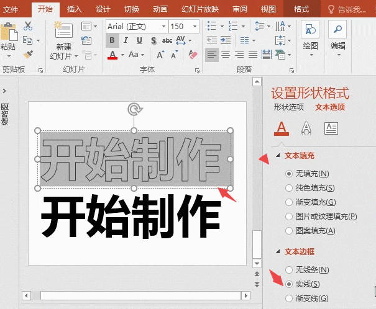Collapse the 文本填充 section

278,156
